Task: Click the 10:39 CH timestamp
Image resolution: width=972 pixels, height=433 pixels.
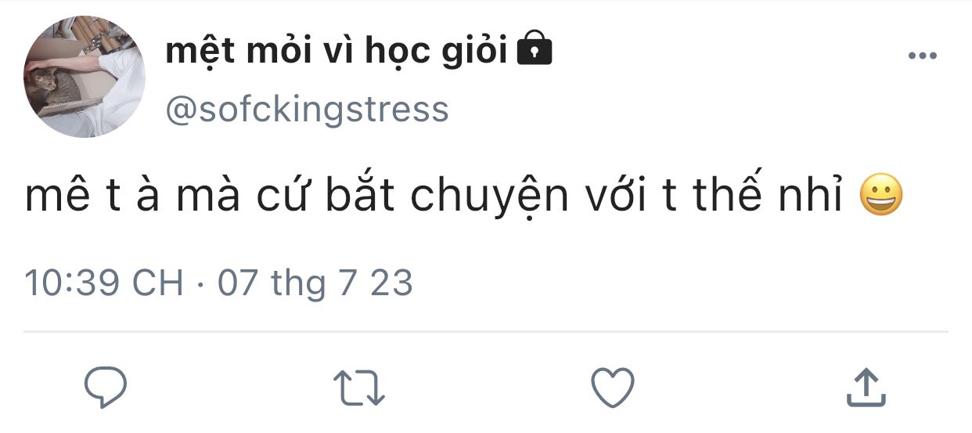Action: [x=104, y=282]
